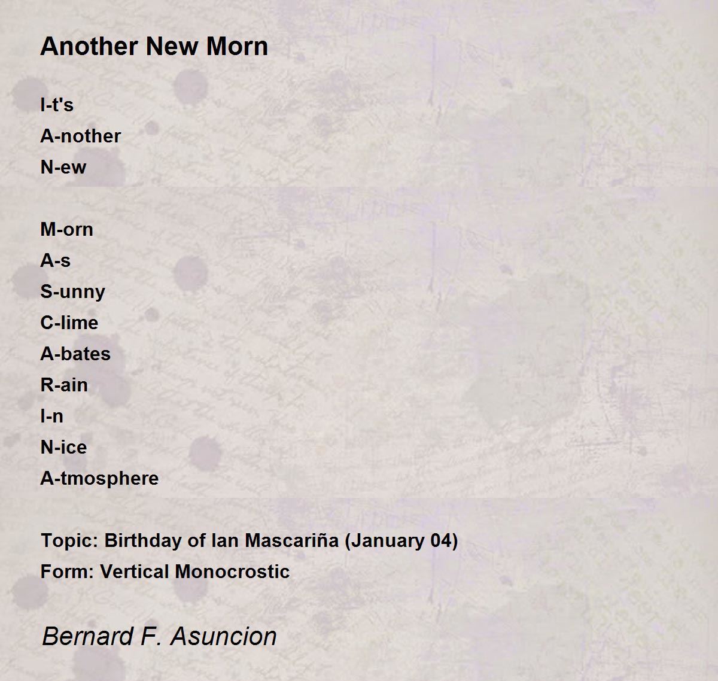Click the Form: Vertical Monocrostic line

tap(165, 571)
